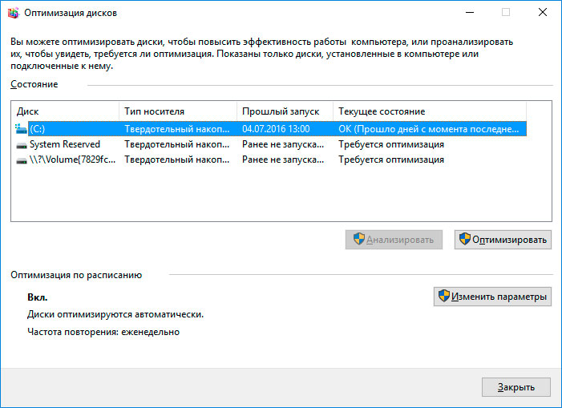Click the greyed-out Анализировать button
The image size is (562, 408).
pos(394,240)
